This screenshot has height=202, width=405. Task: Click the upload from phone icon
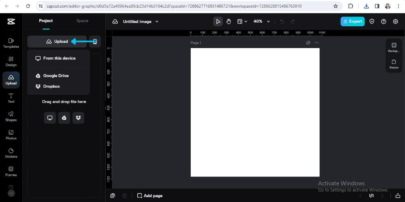[x=95, y=42]
